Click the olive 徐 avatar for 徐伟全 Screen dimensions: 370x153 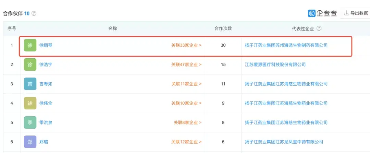pyautogui.click(x=30, y=103)
